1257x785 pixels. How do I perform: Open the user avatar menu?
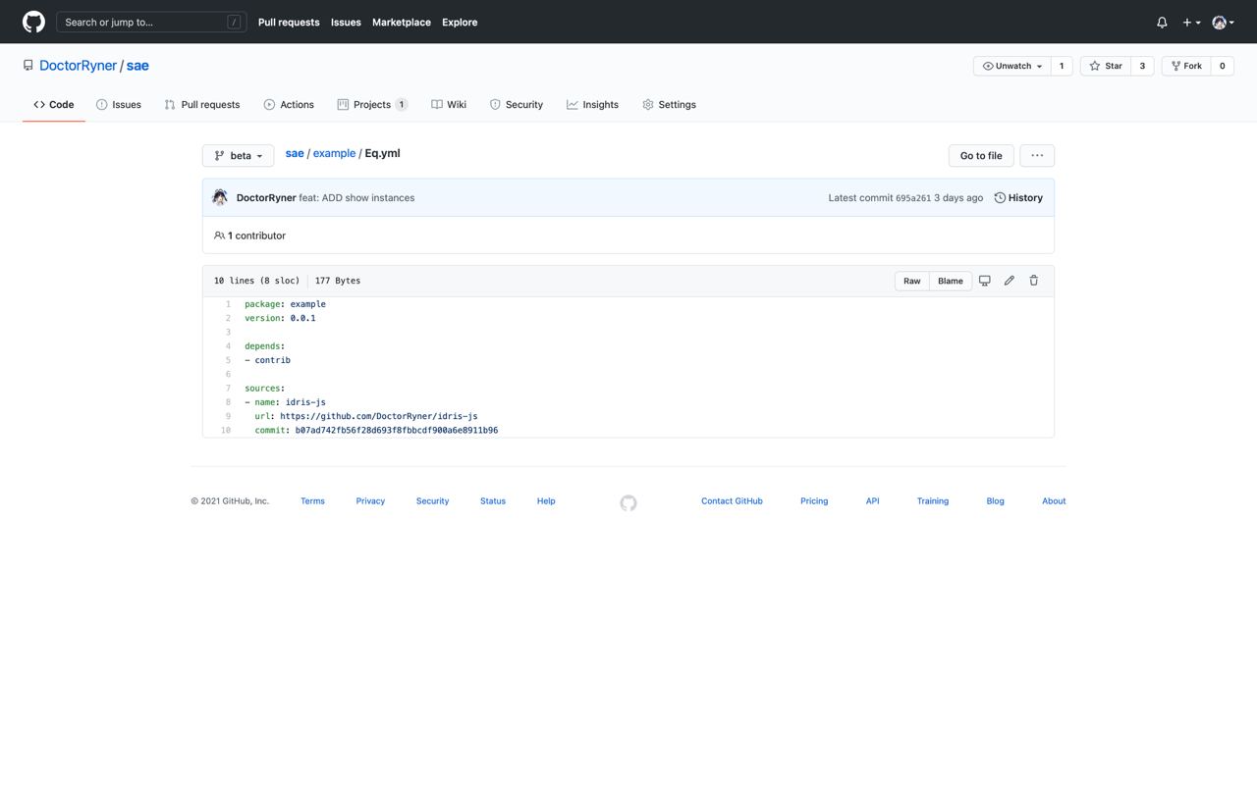click(x=1223, y=22)
